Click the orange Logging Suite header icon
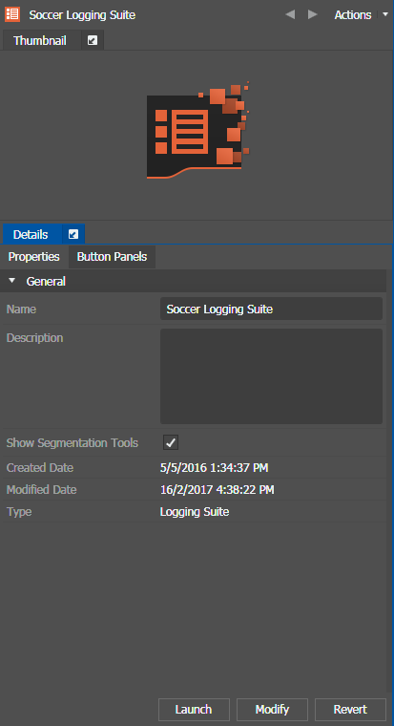 (x=12, y=15)
